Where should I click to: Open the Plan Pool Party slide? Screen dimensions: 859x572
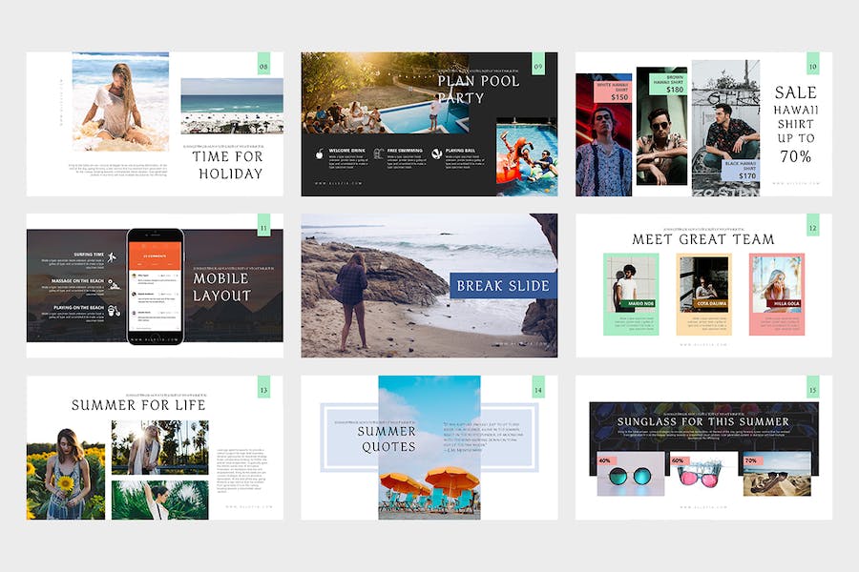[429, 124]
